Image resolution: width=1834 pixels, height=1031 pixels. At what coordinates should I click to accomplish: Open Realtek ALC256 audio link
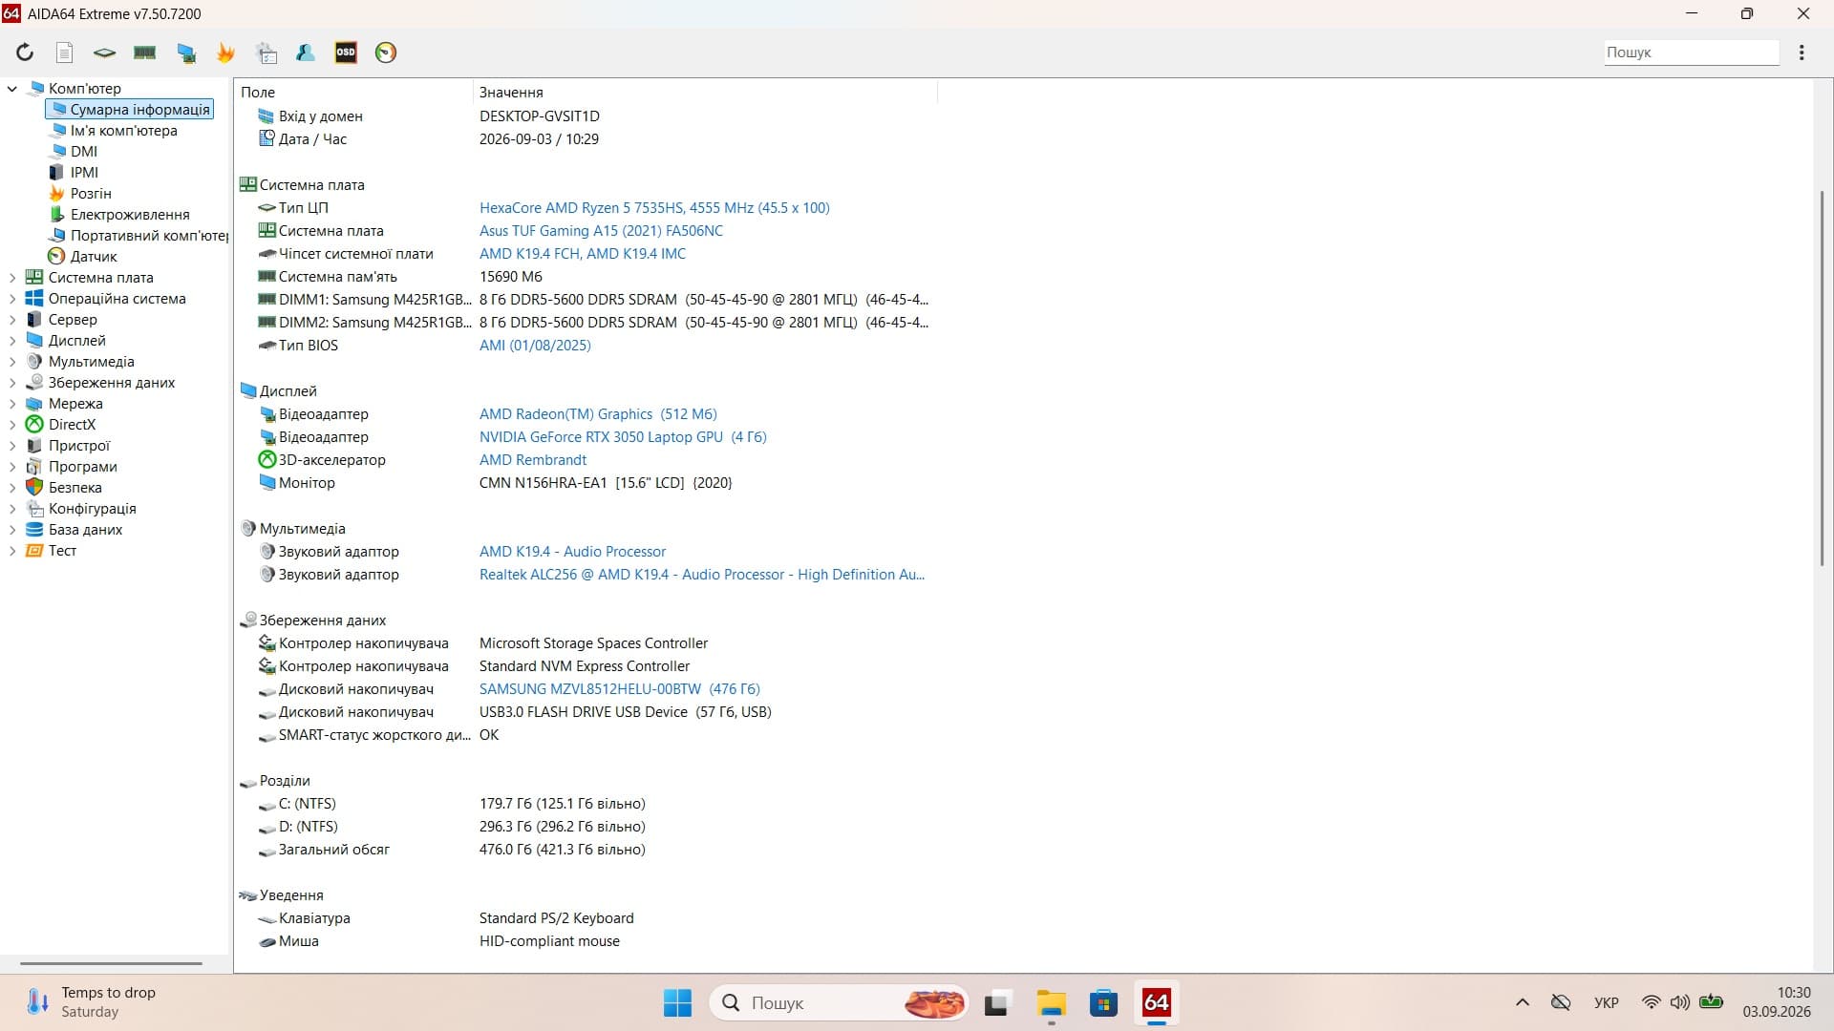702,575
